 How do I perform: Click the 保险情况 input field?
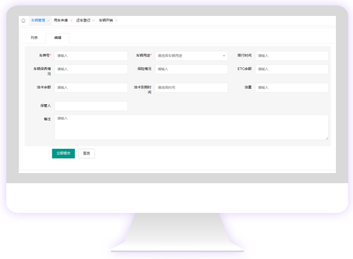click(191, 69)
